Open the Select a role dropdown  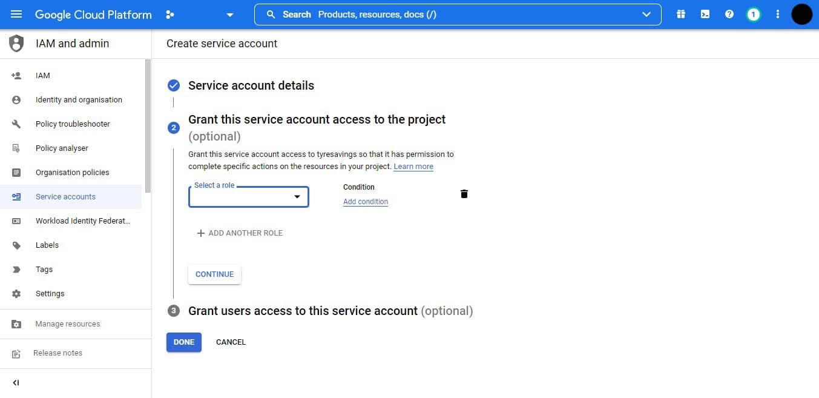249,197
